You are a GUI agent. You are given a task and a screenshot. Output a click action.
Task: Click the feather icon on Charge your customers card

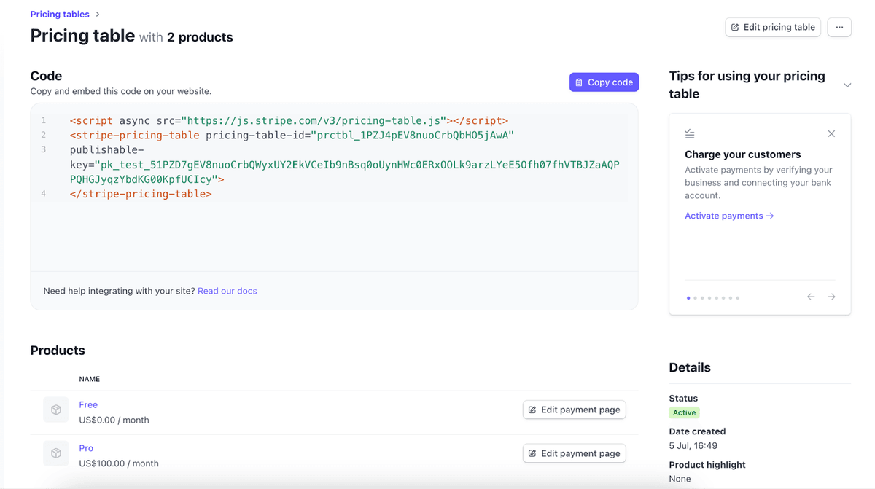pyautogui.click(x=690, y=133)
